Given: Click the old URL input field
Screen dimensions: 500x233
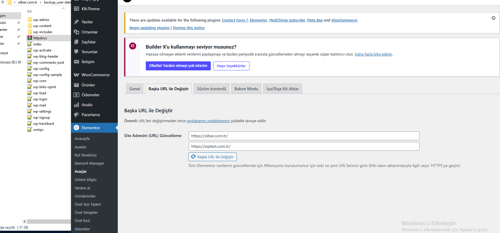Looking at the screenshot, I should [304, 136].
